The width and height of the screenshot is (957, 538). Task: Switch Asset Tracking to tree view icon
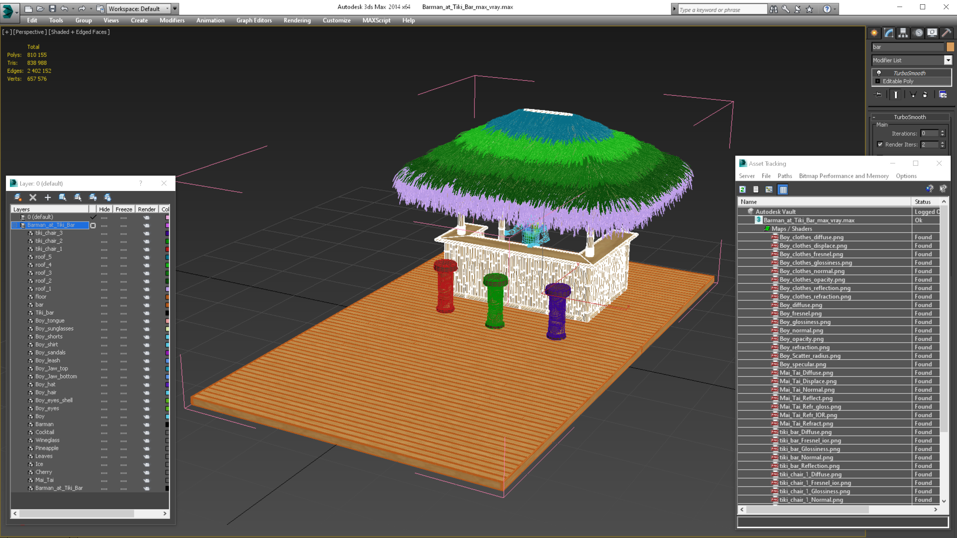tap(769, 190)
